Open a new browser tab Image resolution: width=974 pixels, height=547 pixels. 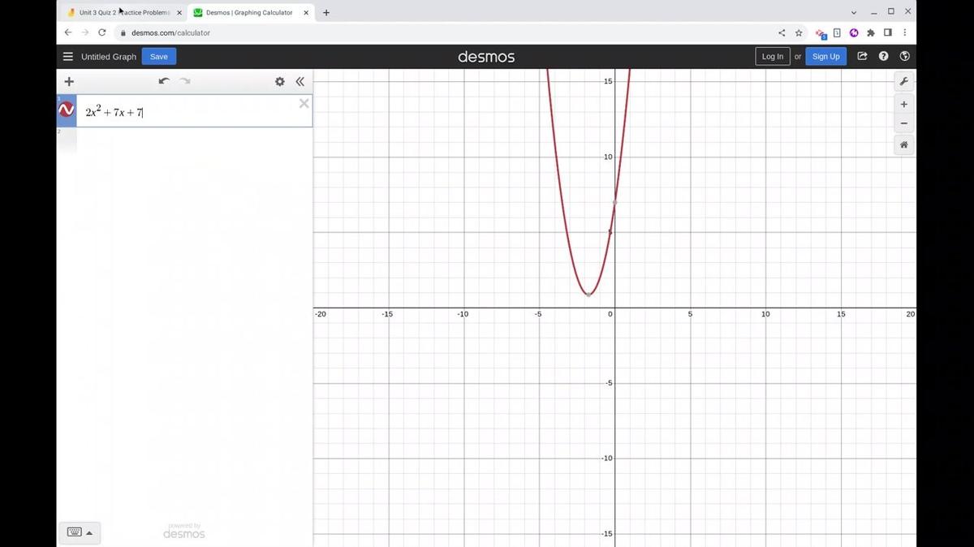(326, 13)
